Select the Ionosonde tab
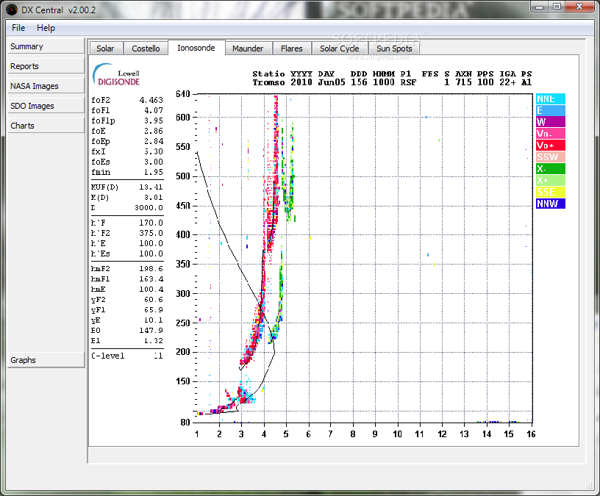Viewport: 600px width, 496px height. click(196, 48)
